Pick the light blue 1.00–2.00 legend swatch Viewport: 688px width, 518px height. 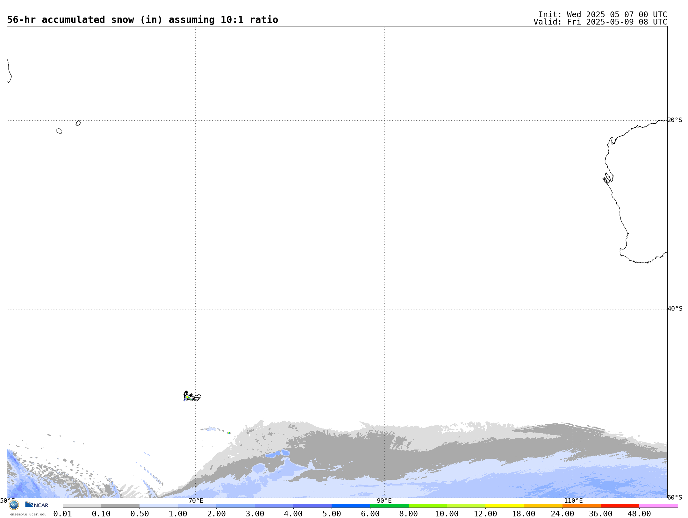pyautogui.click(x=197, y=506)
